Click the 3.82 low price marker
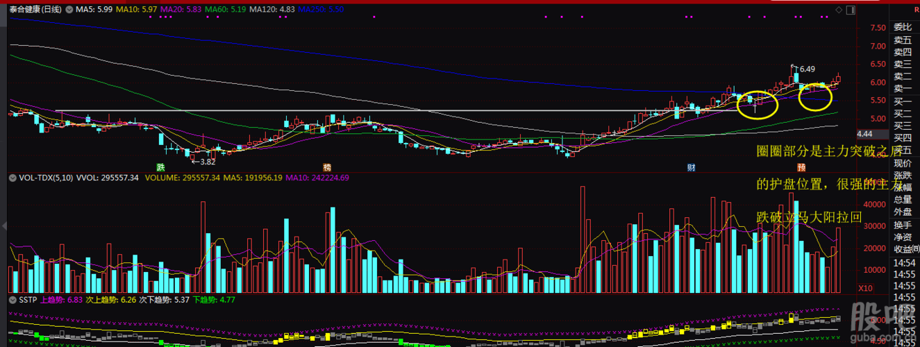The width and height of the screenshot is (920, 347). point(208,161)
